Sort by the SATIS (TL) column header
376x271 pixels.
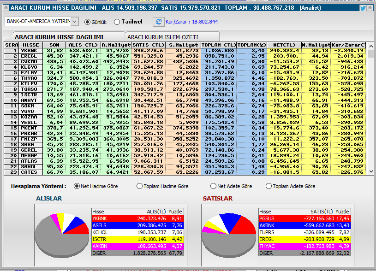pos(149,45)
